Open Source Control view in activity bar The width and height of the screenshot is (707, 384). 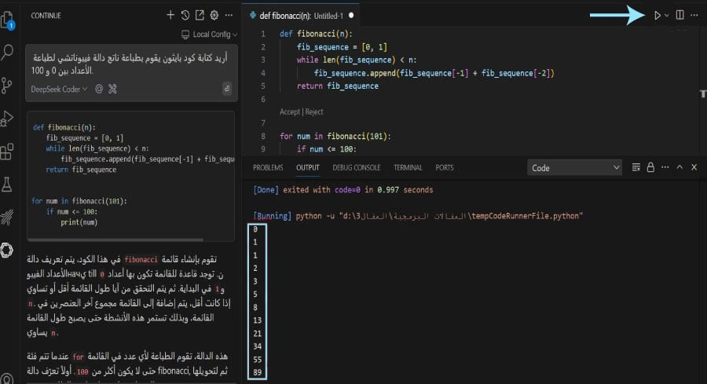click(x=7, y=85)
